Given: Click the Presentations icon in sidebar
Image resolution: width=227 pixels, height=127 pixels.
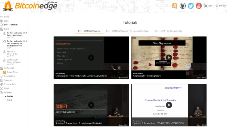Looking at the screenshot, I should pos(2,76).
